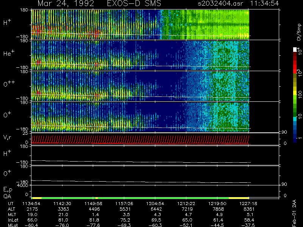Click the count rate color scale bar
This screenshot has width=303, height=227.
click(295, 95)
